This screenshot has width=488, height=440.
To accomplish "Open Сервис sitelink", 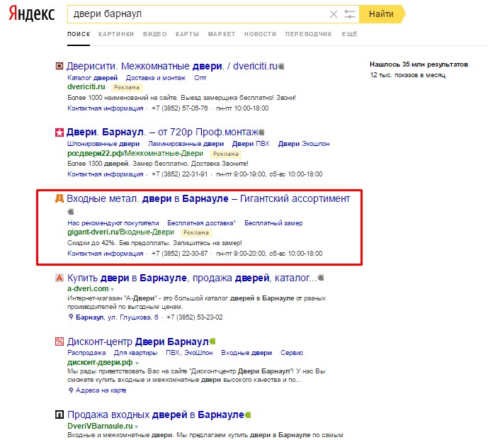I will [x=292, y=353].
